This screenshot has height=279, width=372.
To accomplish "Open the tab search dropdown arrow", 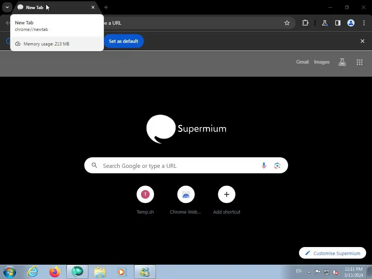I will [7, 7].
